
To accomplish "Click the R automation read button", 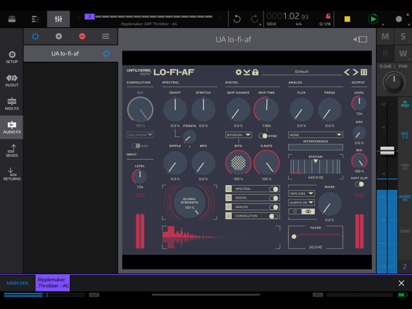I will pos(385,54).
